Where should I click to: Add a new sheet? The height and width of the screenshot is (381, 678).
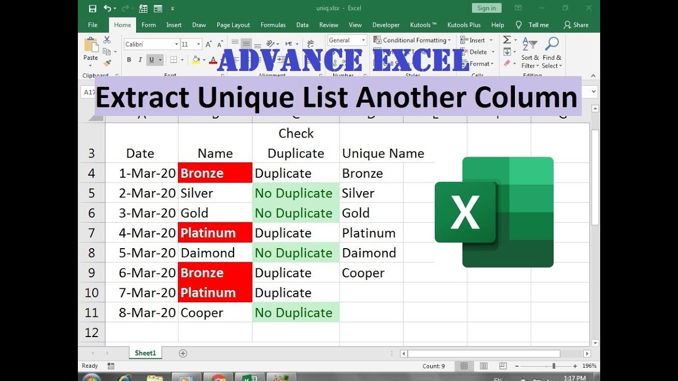point(183,353)
